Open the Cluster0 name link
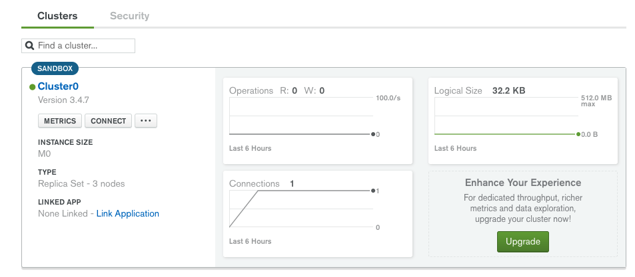Screen dimensions: 635x277 click(58, 86)
